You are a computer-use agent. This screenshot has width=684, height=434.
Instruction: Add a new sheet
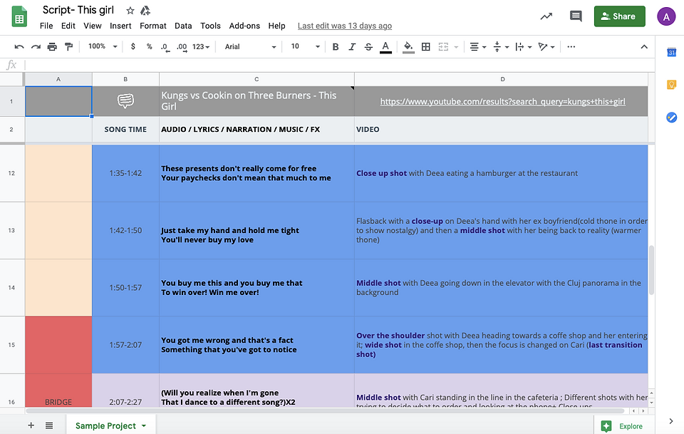click(31, 425)
